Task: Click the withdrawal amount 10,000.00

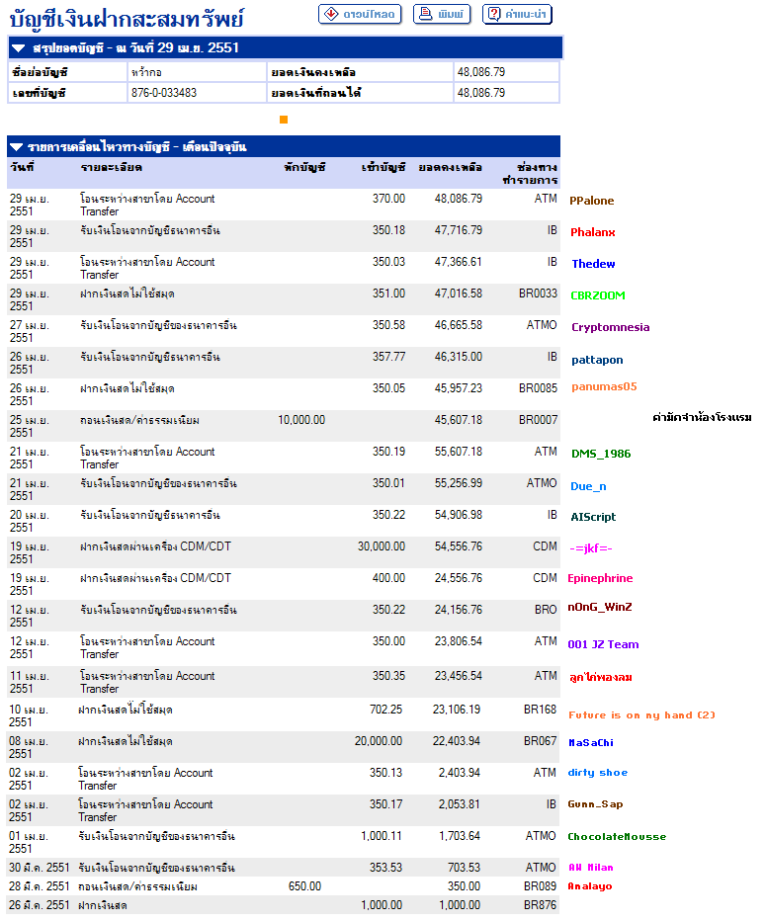Action: point(301,420)
